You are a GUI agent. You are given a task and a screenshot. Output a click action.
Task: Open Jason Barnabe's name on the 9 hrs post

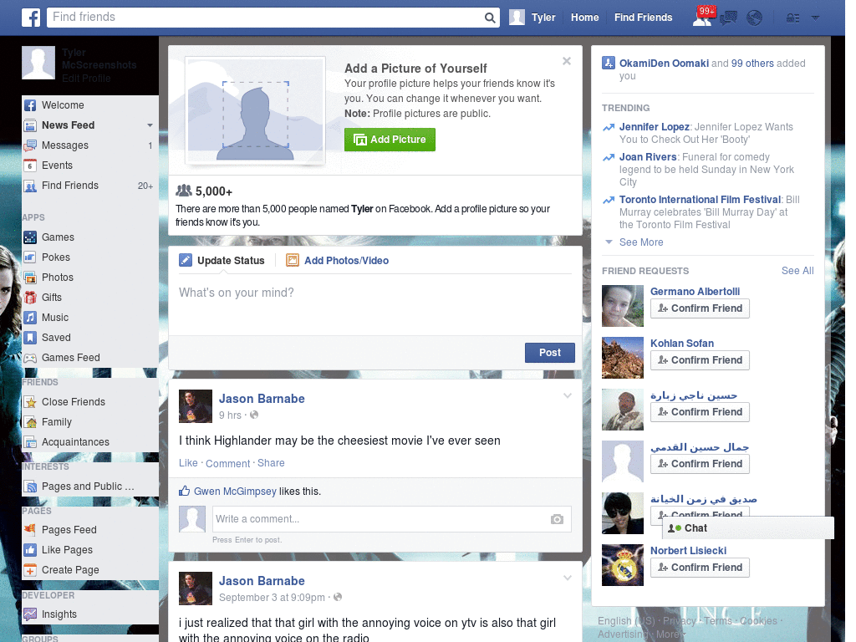(x=262, y=399)
